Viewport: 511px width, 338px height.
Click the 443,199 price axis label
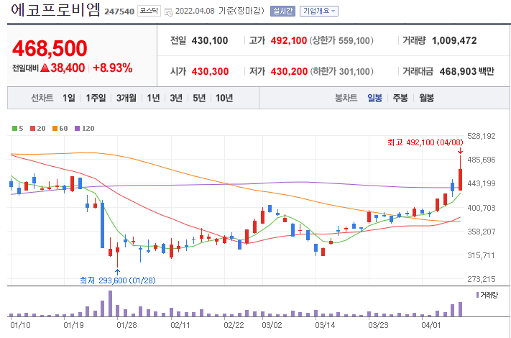coord(482,183)
